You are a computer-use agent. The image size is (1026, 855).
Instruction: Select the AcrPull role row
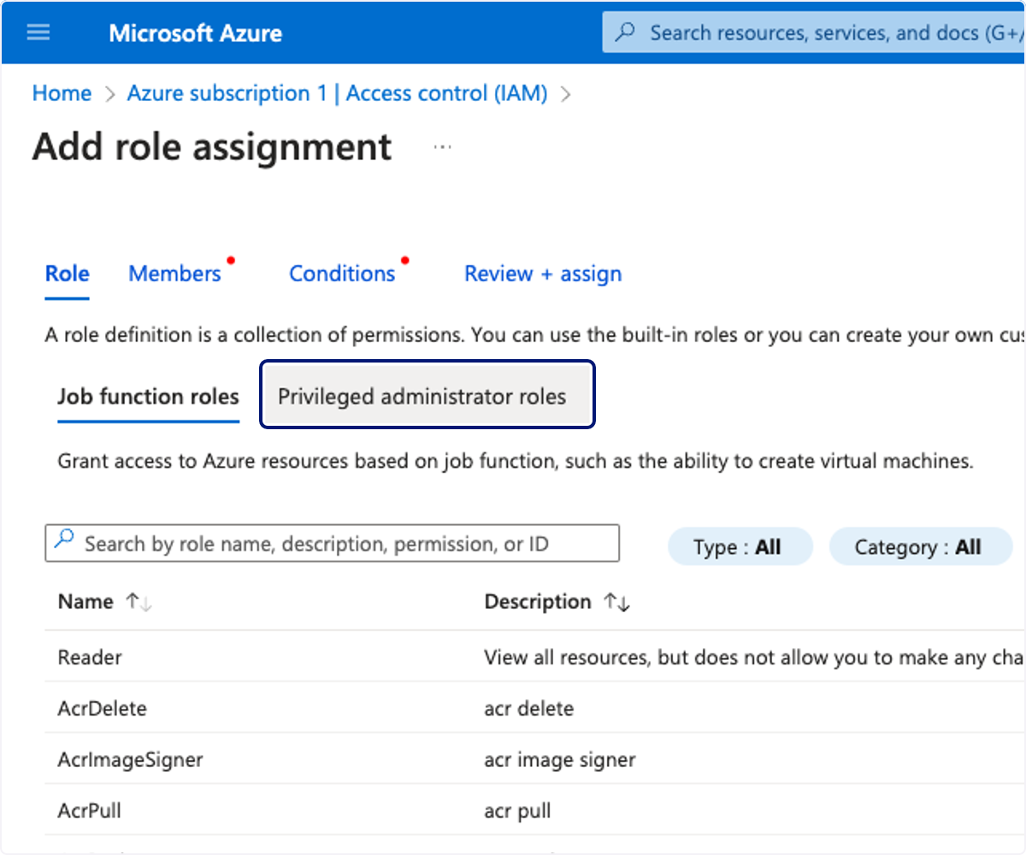pos(535,811)
